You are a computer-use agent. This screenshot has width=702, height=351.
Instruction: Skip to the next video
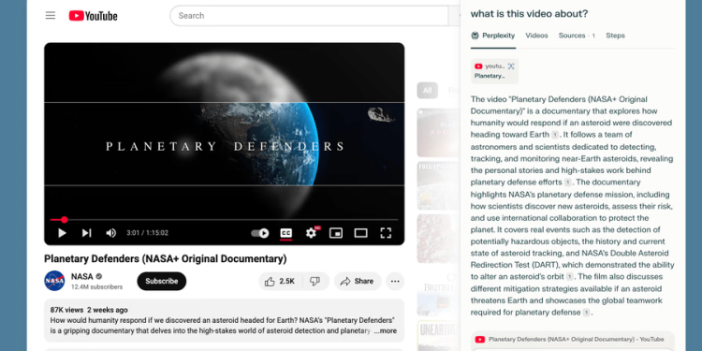86,233
